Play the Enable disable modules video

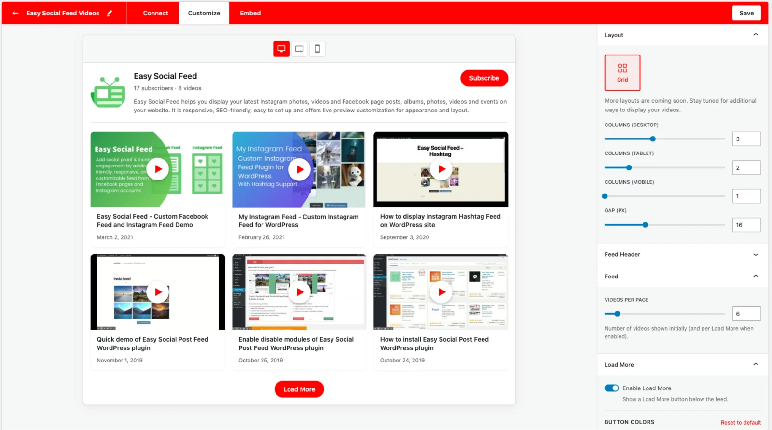[299, 292]
